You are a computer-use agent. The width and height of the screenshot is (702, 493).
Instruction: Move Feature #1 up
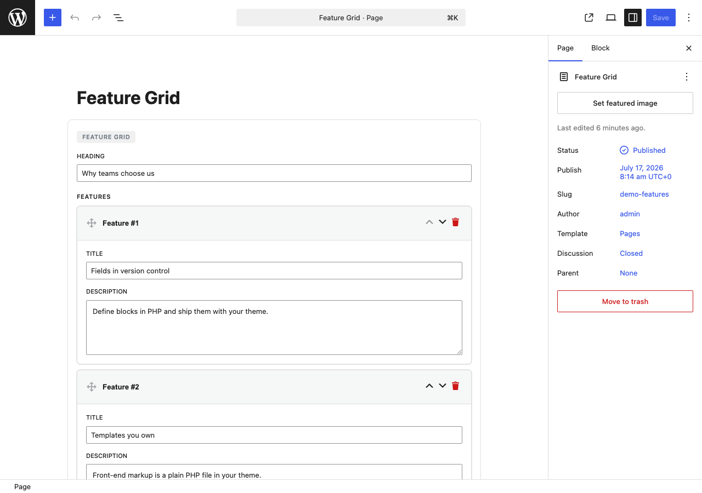pos(429,222)
